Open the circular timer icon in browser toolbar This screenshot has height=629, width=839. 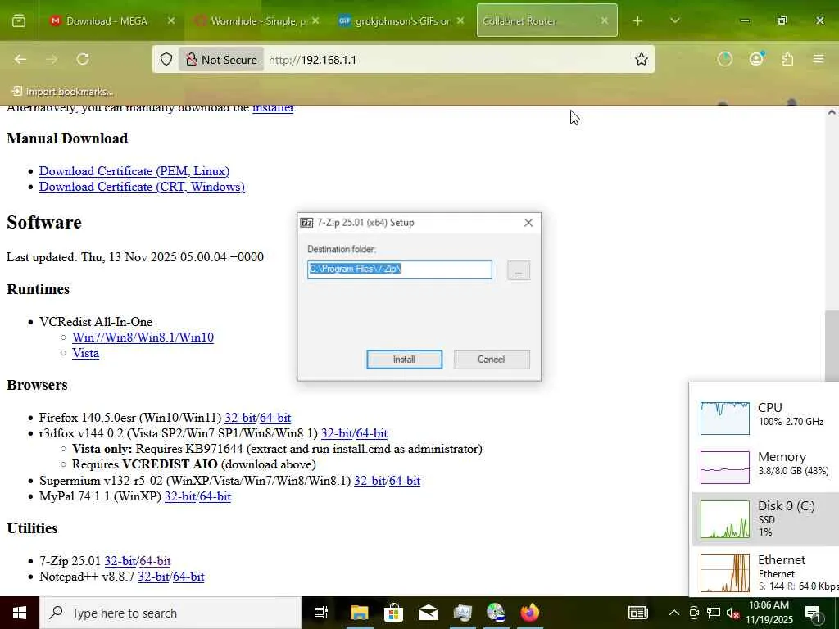point(724,59)
